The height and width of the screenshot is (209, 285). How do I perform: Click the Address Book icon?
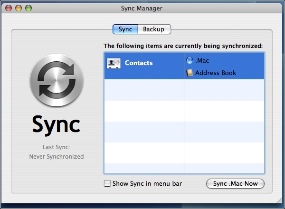point(190,73)
